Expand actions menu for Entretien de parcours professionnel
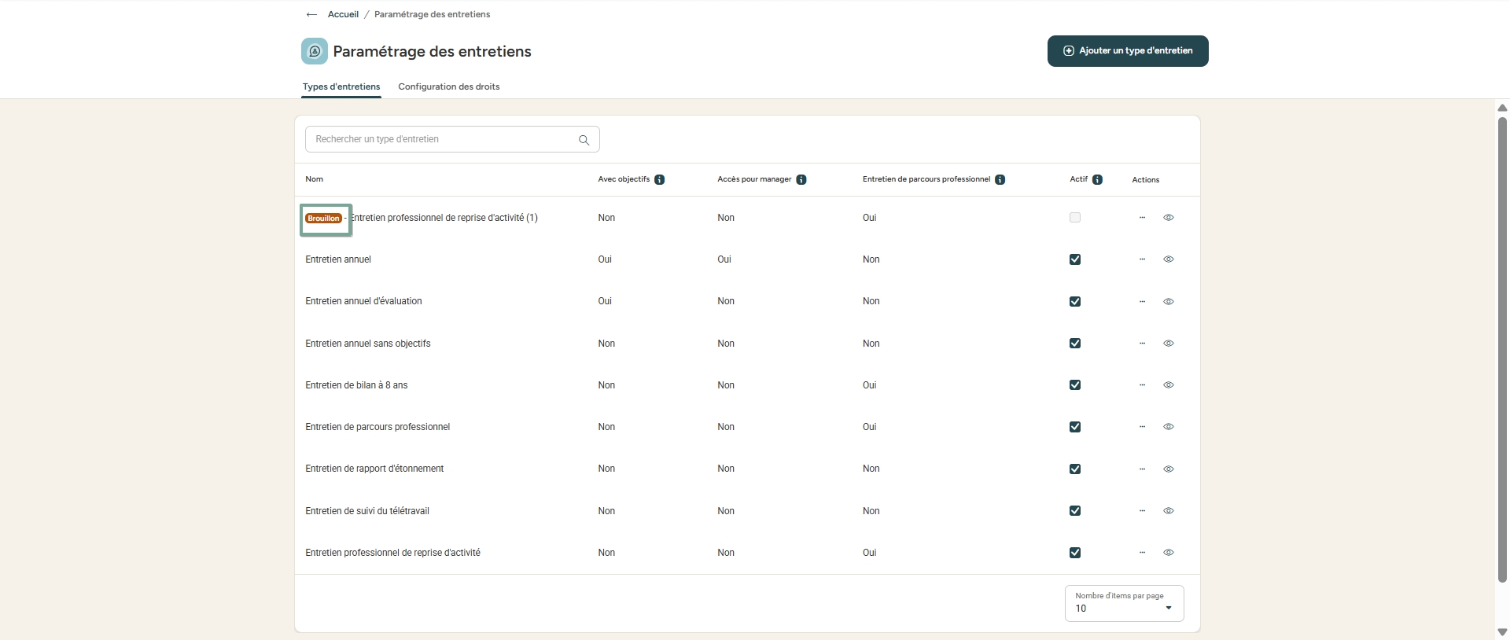The height and width of the screenshot is (640, 1510). click(1142, 427)
